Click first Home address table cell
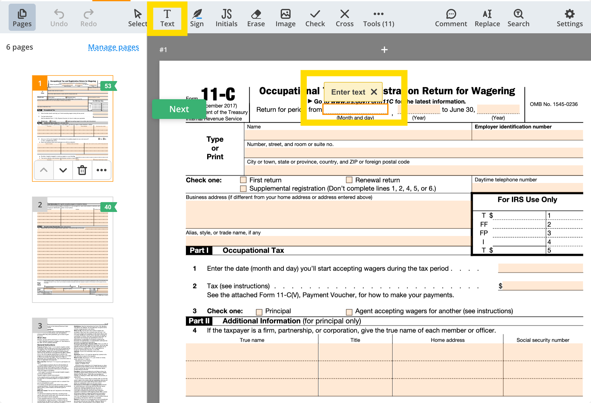 click(x=448, y=352)
